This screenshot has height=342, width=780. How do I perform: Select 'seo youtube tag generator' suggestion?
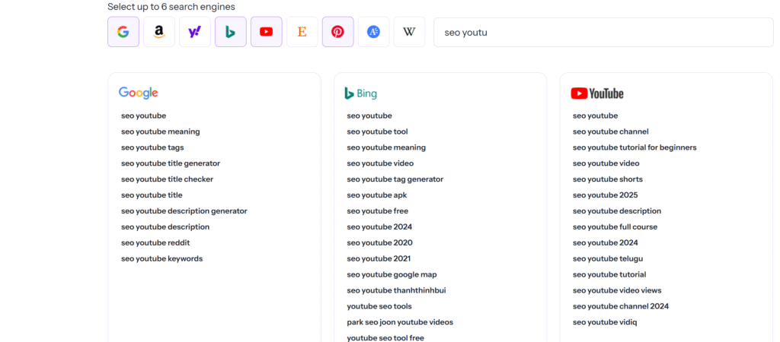click(395, 179)
